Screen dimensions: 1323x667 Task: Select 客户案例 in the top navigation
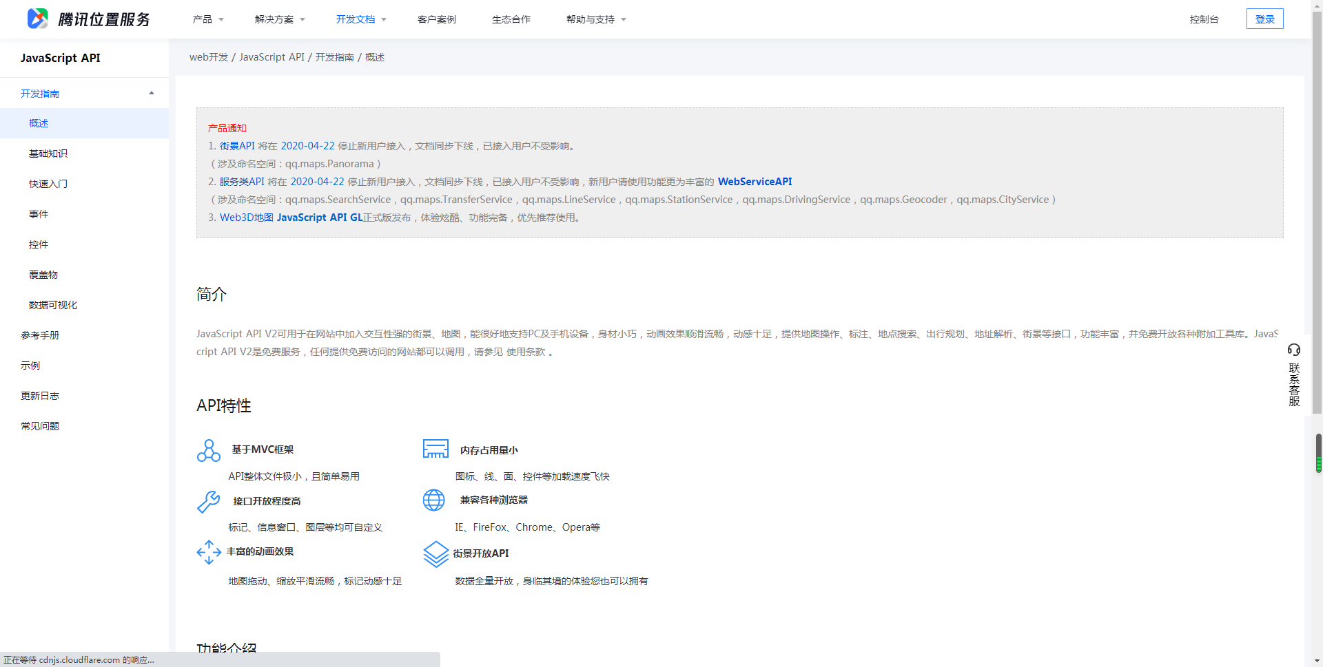click(436, 19)
